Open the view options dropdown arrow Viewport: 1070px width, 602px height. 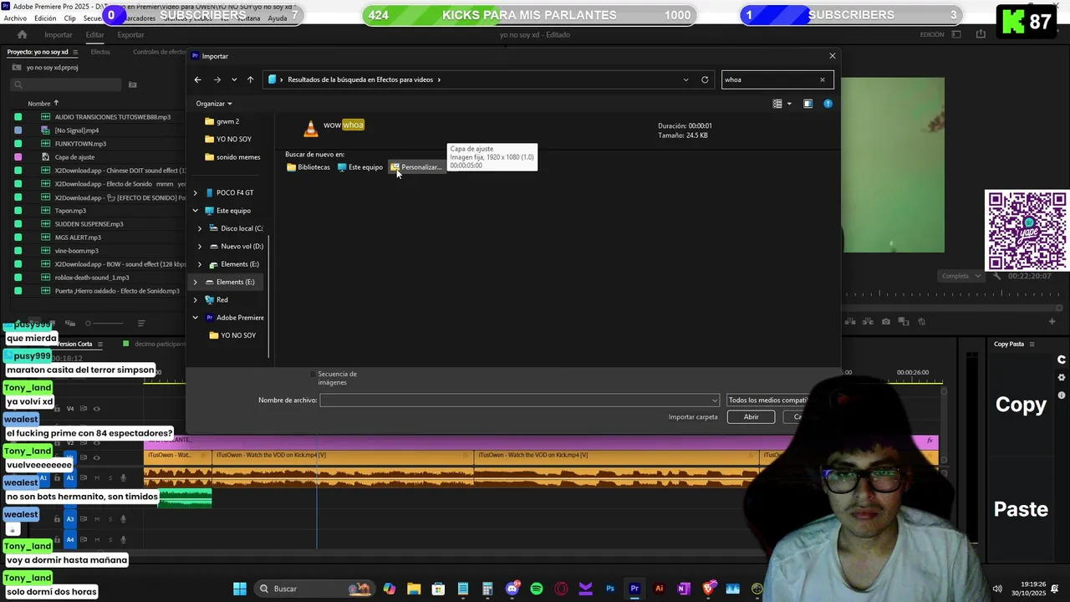[x=789, y=104]
